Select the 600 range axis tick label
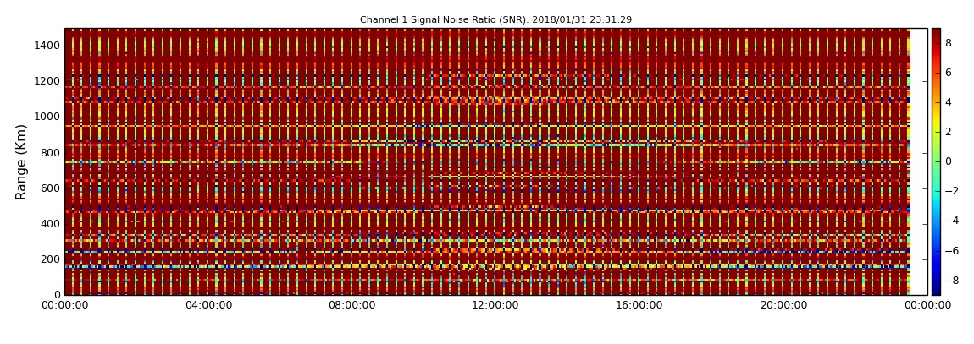 tap(49, 188)
